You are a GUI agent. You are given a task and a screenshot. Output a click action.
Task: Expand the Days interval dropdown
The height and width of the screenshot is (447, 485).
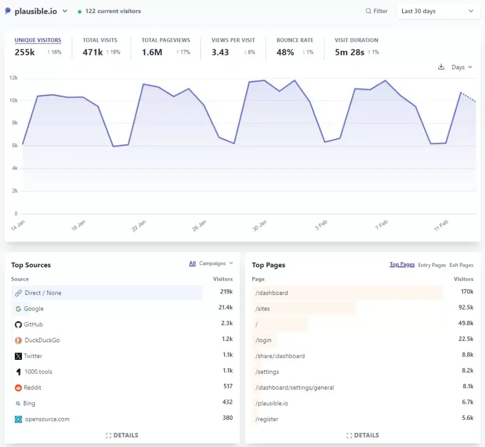point(458,67)
